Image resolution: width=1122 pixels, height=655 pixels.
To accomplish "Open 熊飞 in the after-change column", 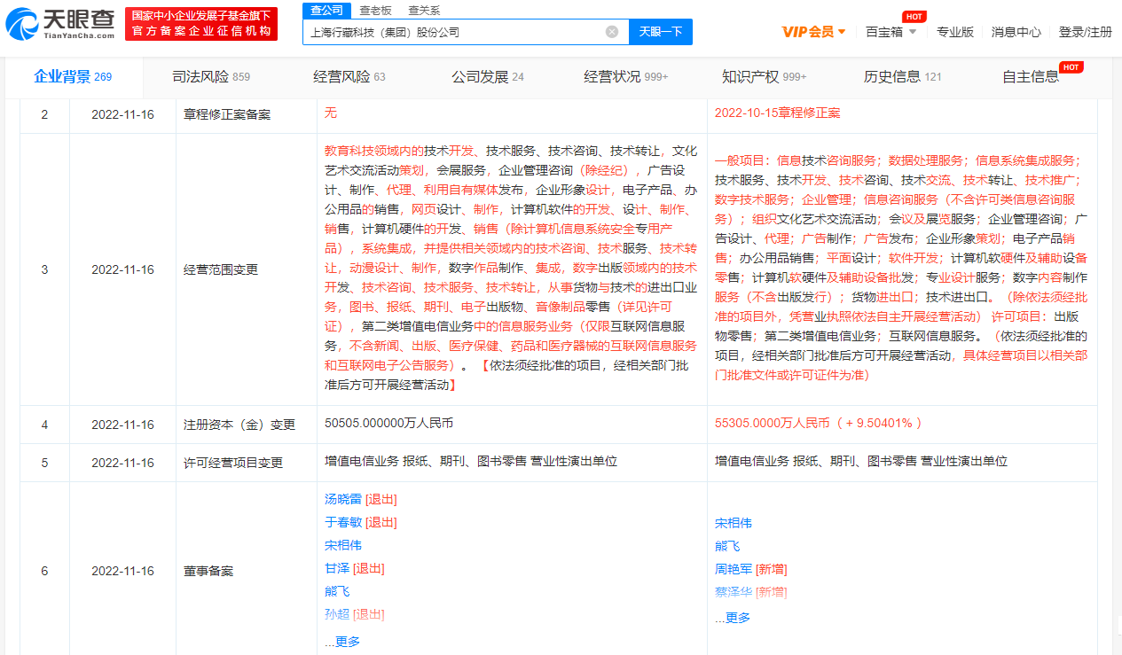I will click(727, 546).
